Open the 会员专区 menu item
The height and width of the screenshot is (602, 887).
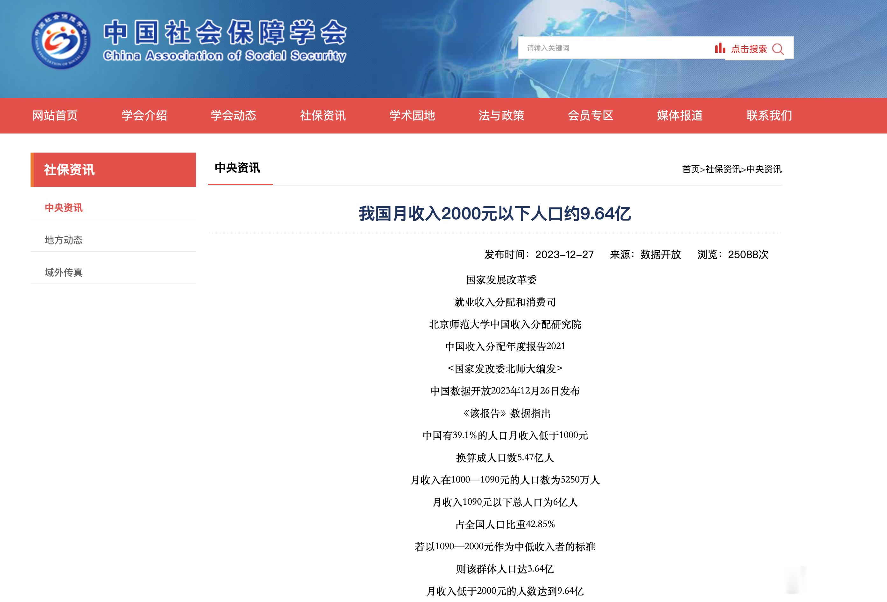(590, 115)
